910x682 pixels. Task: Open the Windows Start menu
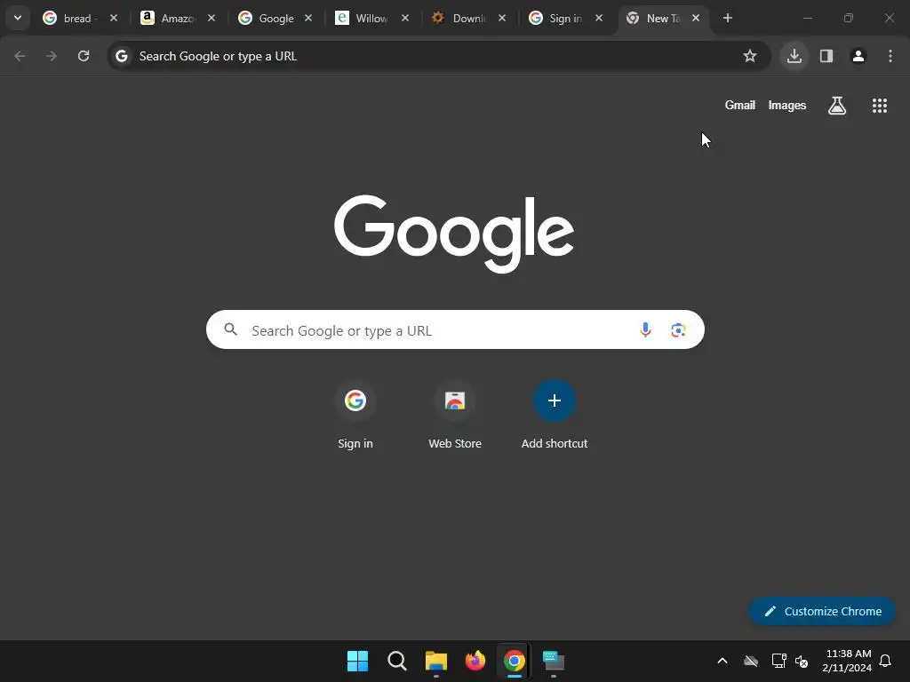click(x=357, y=661)
